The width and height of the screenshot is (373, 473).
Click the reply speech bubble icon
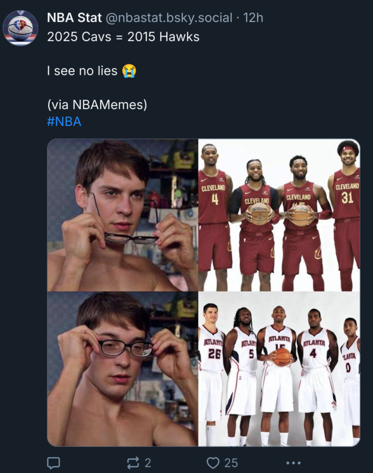(53, 463)
